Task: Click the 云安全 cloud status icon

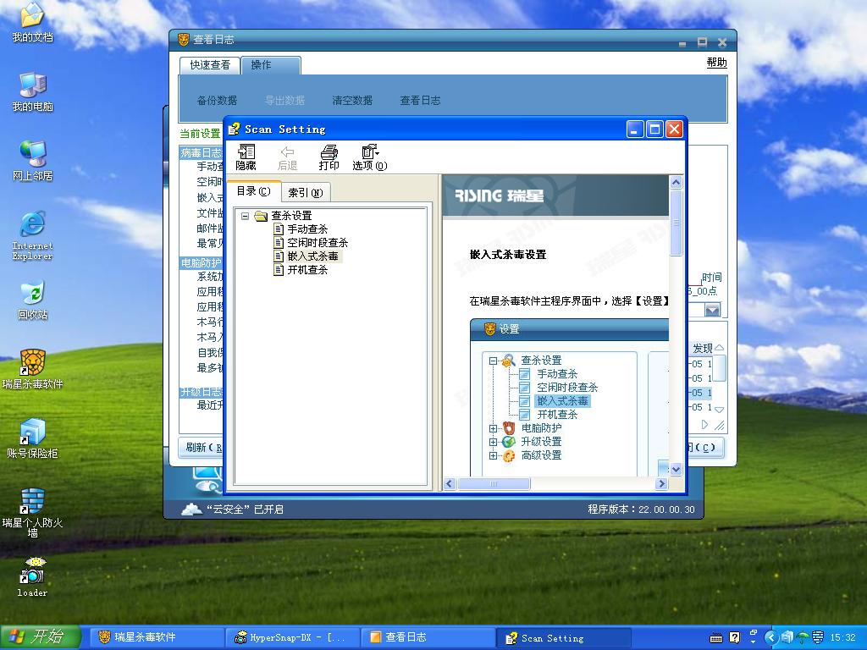Action: click(x=191, y=509)
